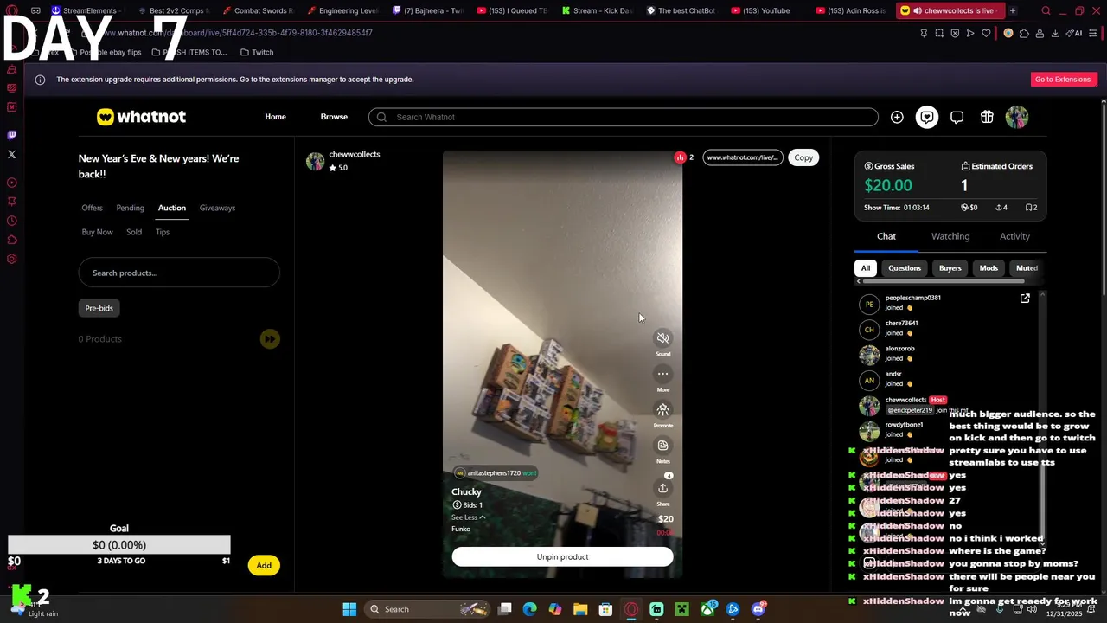Viewport: 1107px width, 623px height.
Task: Mute the stream via Sound icon
Action: pyautogui.click(x=662, y=338)
